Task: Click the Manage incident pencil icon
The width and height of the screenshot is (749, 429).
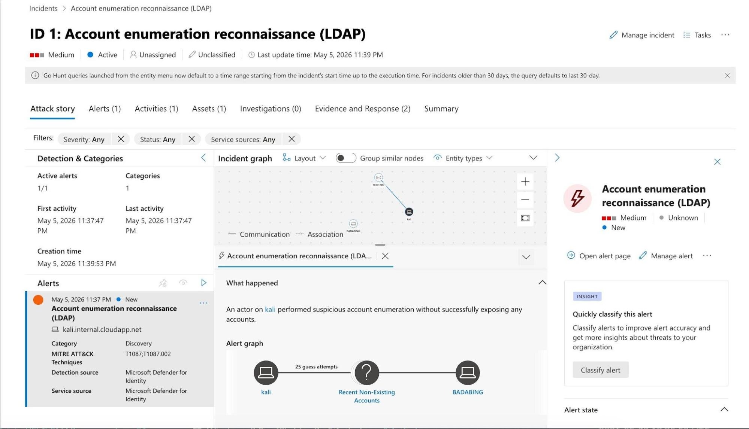Action: click(x=613, y=35)
